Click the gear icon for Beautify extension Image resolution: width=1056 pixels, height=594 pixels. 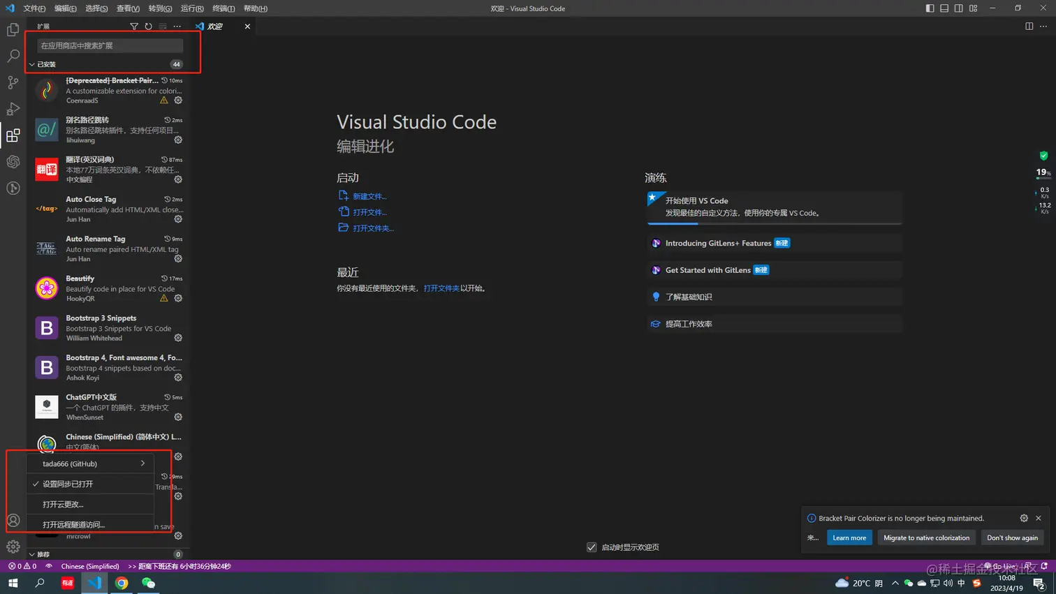coord(178,298)
